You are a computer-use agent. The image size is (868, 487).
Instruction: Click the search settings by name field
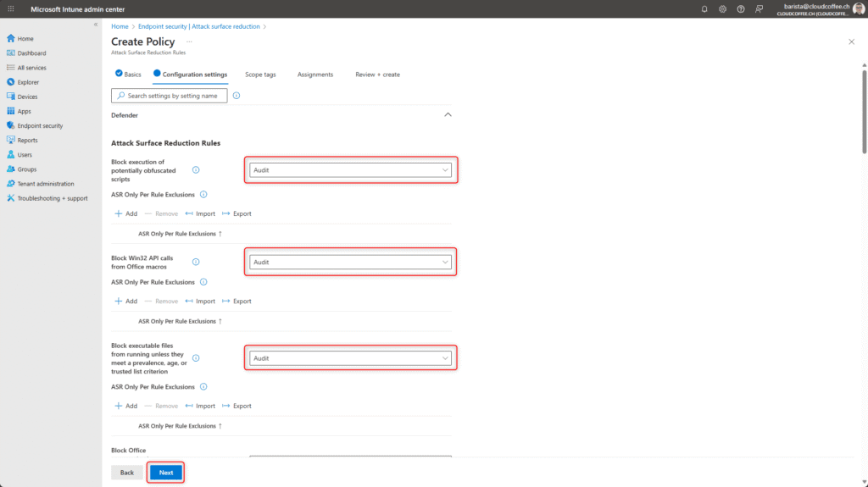(170, 96)
